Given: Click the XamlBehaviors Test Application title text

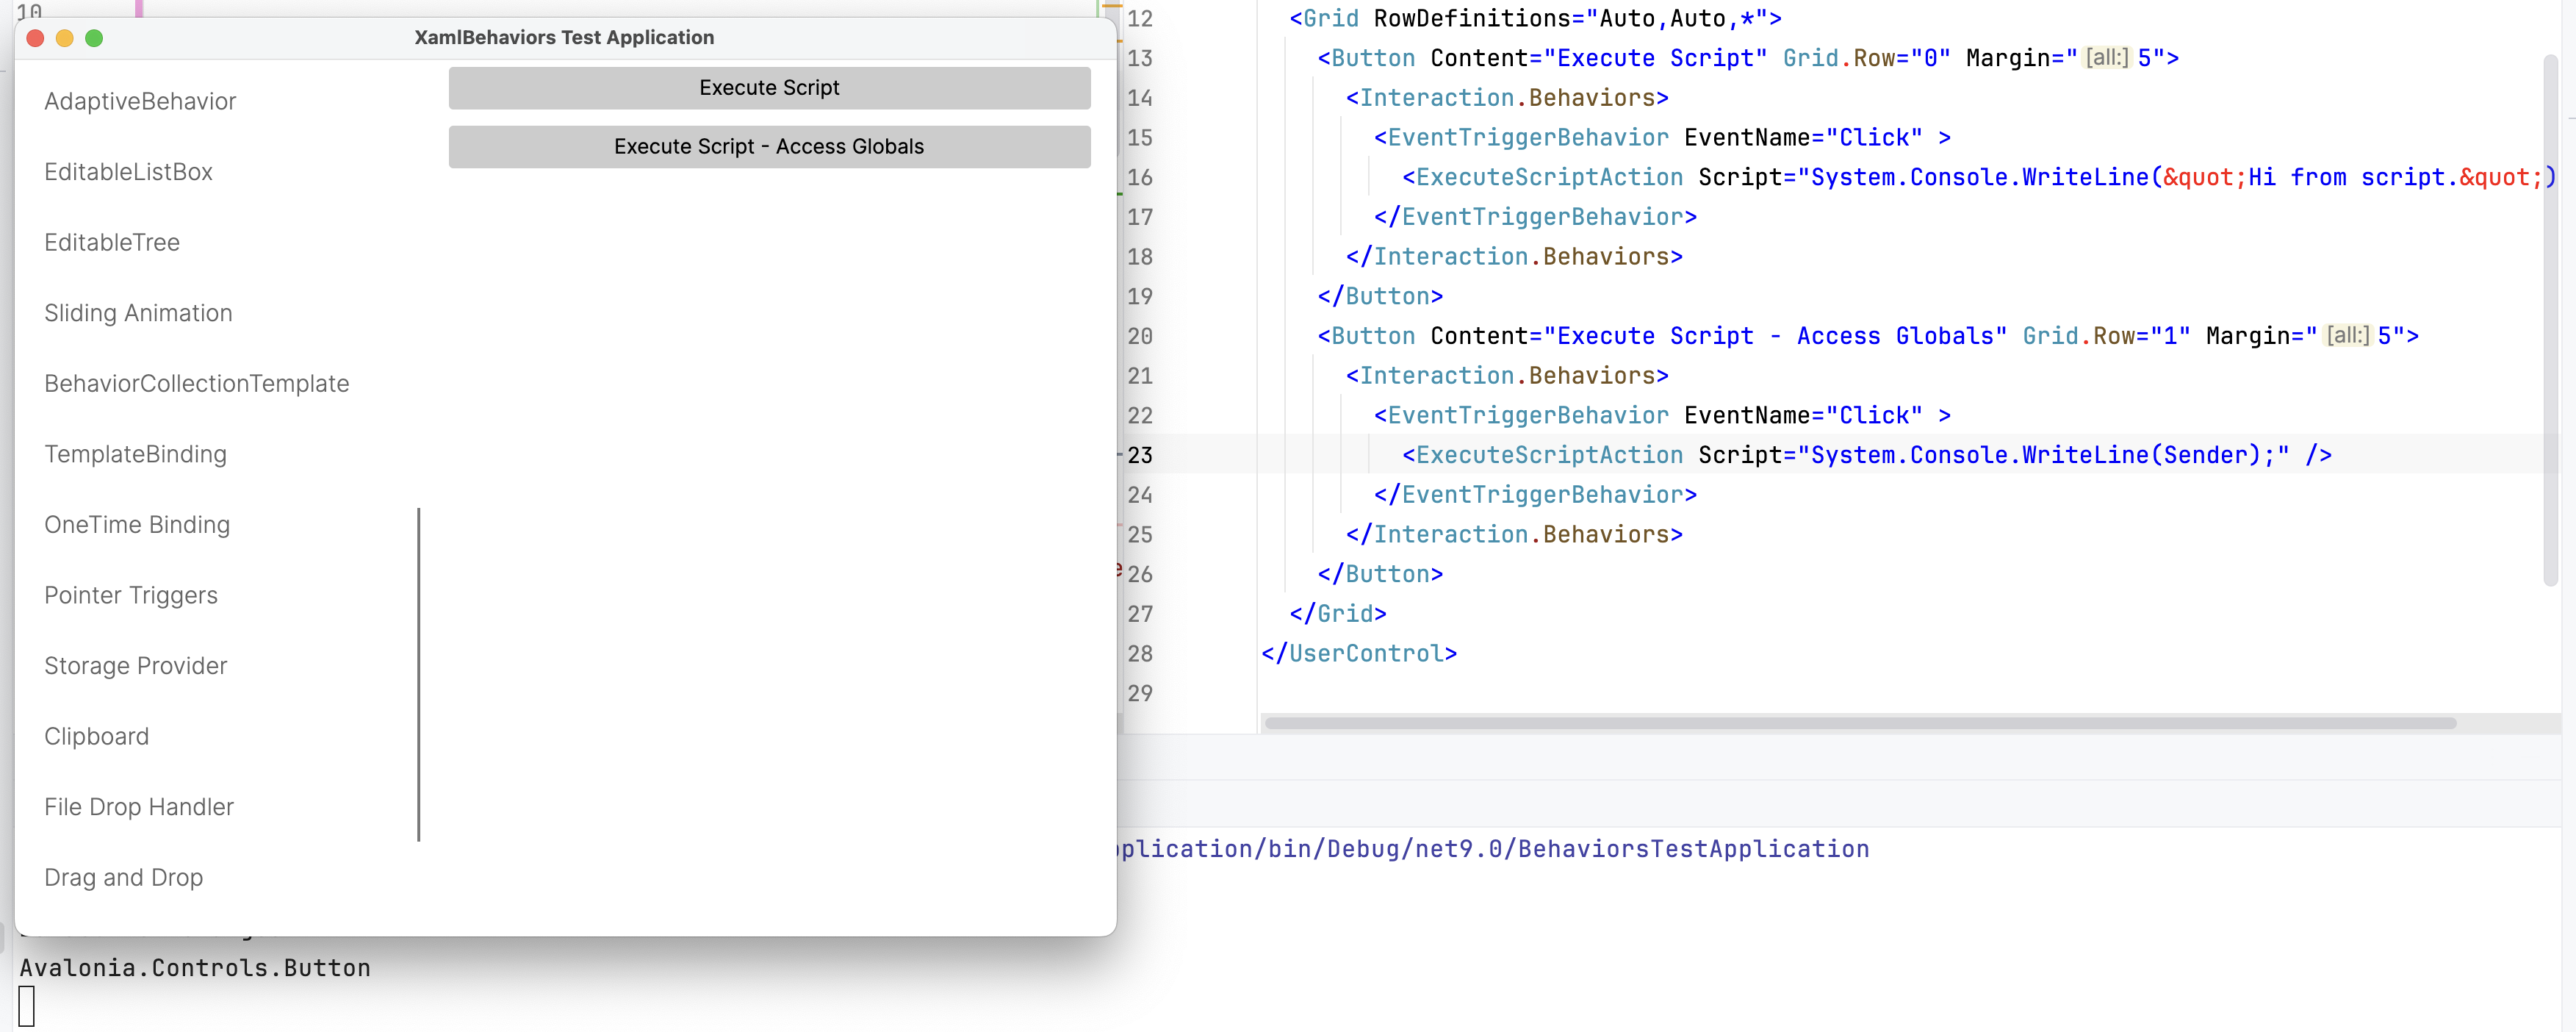Looking at the screenshot, I should [x=564, y=37].
